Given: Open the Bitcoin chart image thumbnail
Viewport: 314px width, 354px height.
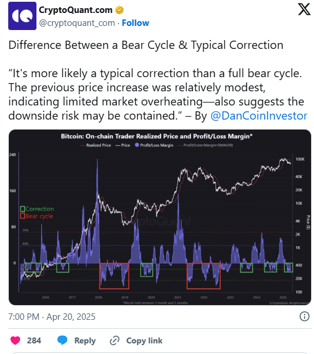Looking at the screenshot, I should click(x=160, y=217).
